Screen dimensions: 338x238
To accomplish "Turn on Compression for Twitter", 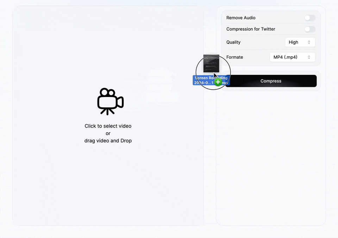I will [309, 29].
